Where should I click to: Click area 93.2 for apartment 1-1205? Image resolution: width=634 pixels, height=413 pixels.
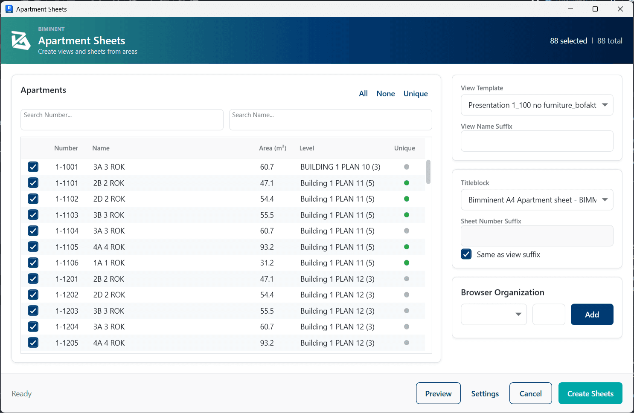coord(267,343)
